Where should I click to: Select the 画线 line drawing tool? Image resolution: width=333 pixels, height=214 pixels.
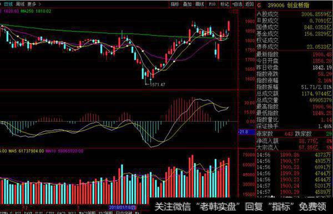[200, 4]
